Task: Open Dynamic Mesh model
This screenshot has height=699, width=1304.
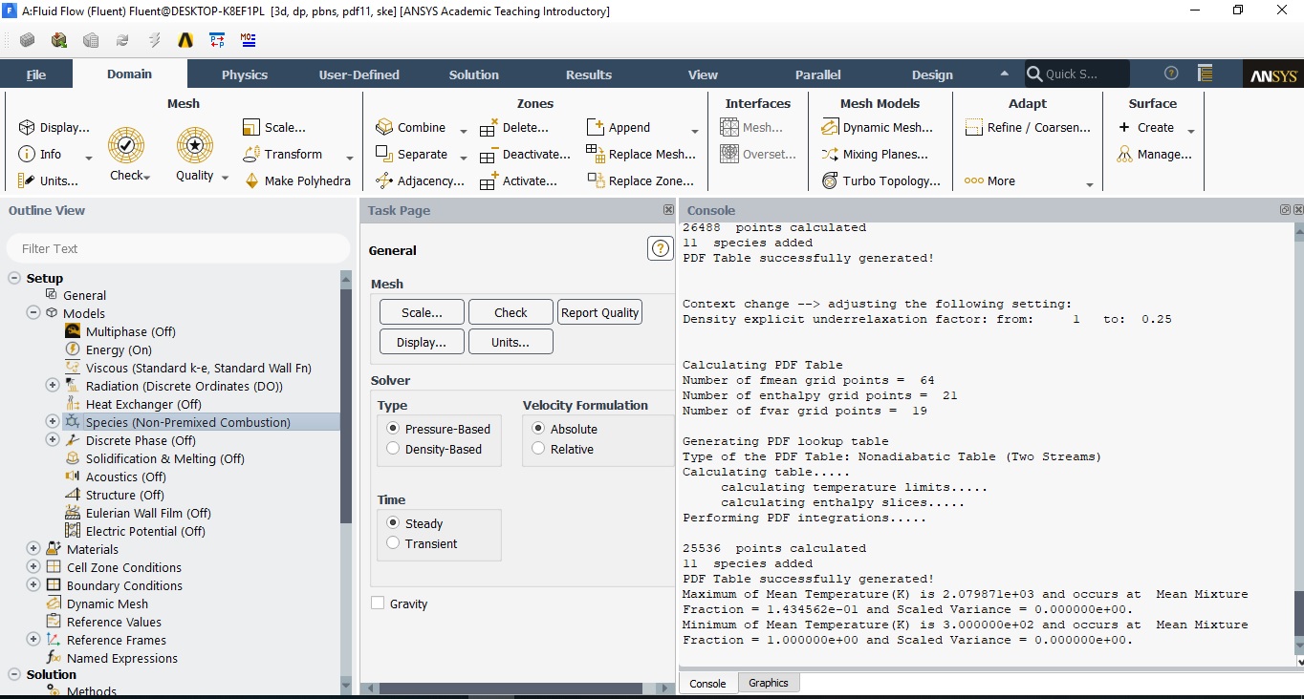Action: [x=878, y=127]
